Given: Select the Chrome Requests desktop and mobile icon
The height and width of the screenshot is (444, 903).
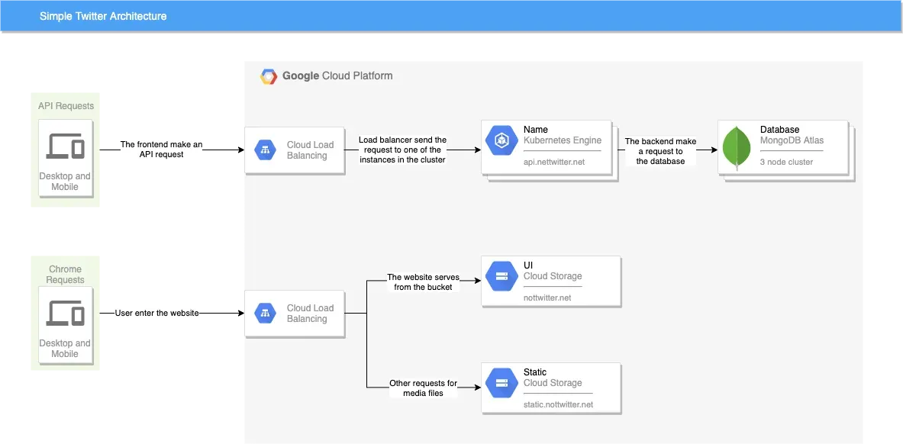Looking at the screenshot, I should [66, 313].
